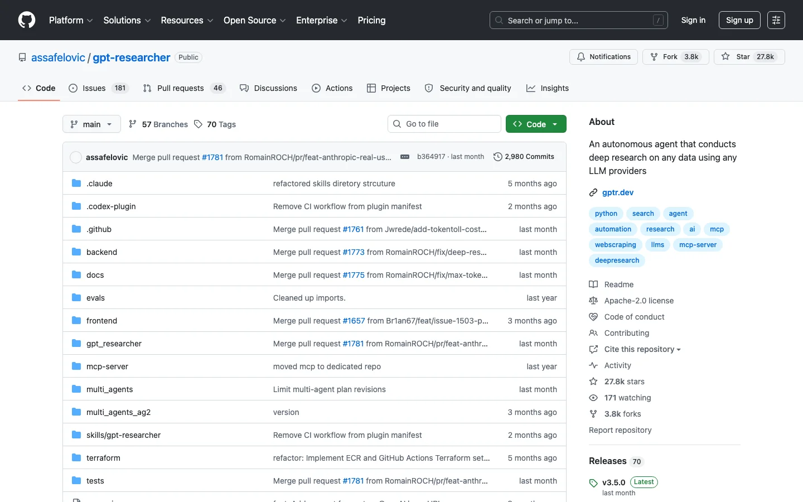This screenshot has height=502, width=803.
Task: Click the Readme book icon
Action: 593,284
